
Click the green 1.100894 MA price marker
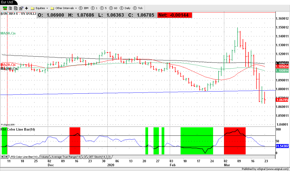coord(282,71)
